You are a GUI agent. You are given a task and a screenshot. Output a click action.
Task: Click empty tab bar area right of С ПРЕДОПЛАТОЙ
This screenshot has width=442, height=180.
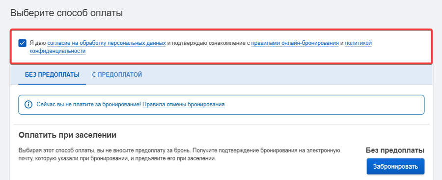coord(282,75)
